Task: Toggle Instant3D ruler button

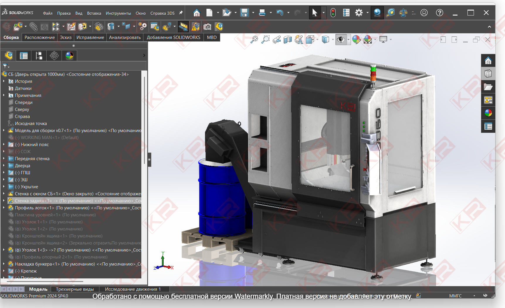Action: tap(183, 27)
